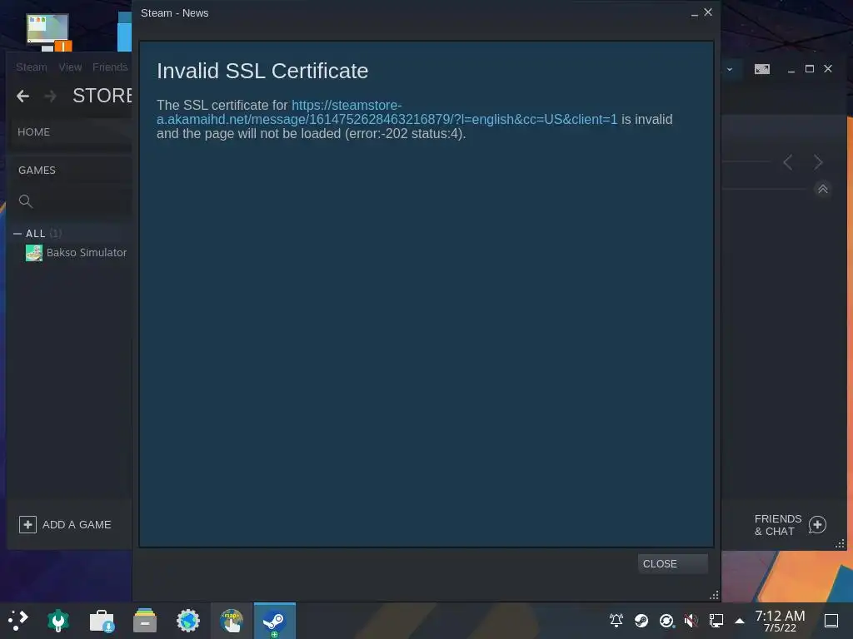Open the application launcher in the taskbar
This screenshot has width=853, height=639.
tap(17, 621)
